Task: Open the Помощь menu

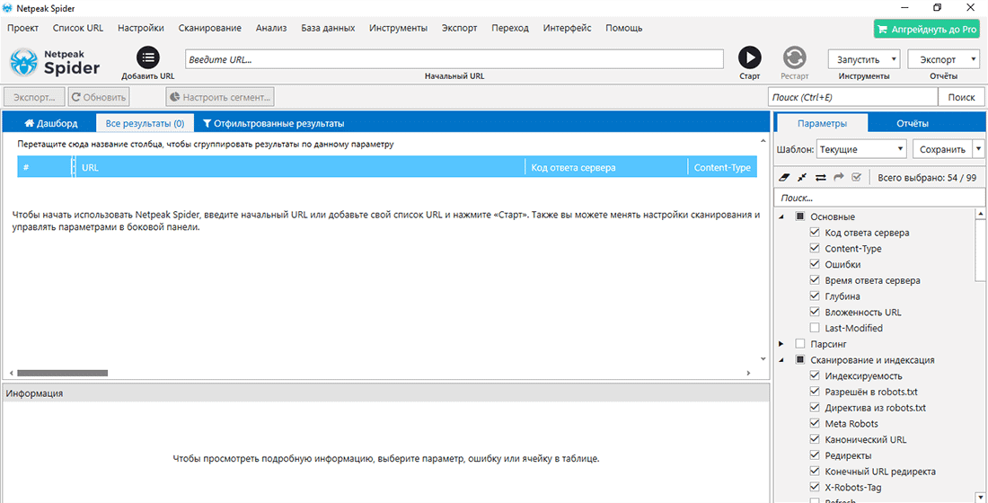Action: click(x=624, y=28)
